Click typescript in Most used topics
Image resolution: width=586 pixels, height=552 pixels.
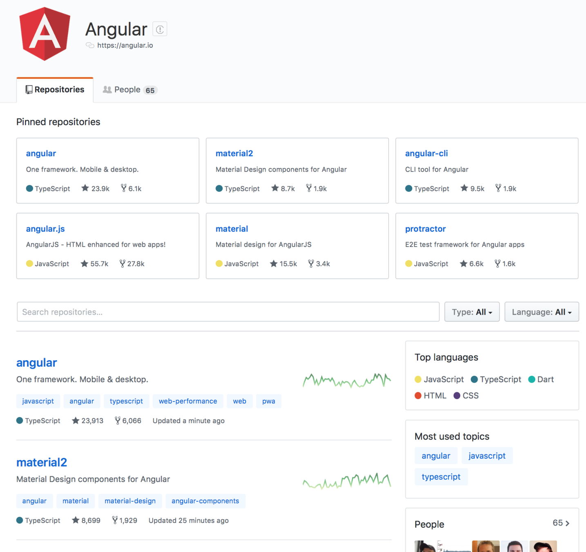(x=441, y=477)
